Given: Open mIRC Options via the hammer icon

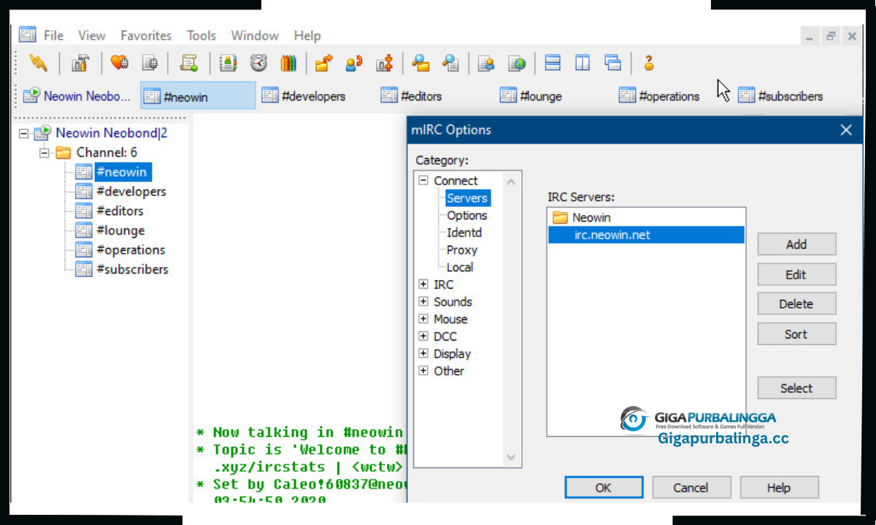Looking at the screenshot, I should pyautogui.click(x=80, y=63).
